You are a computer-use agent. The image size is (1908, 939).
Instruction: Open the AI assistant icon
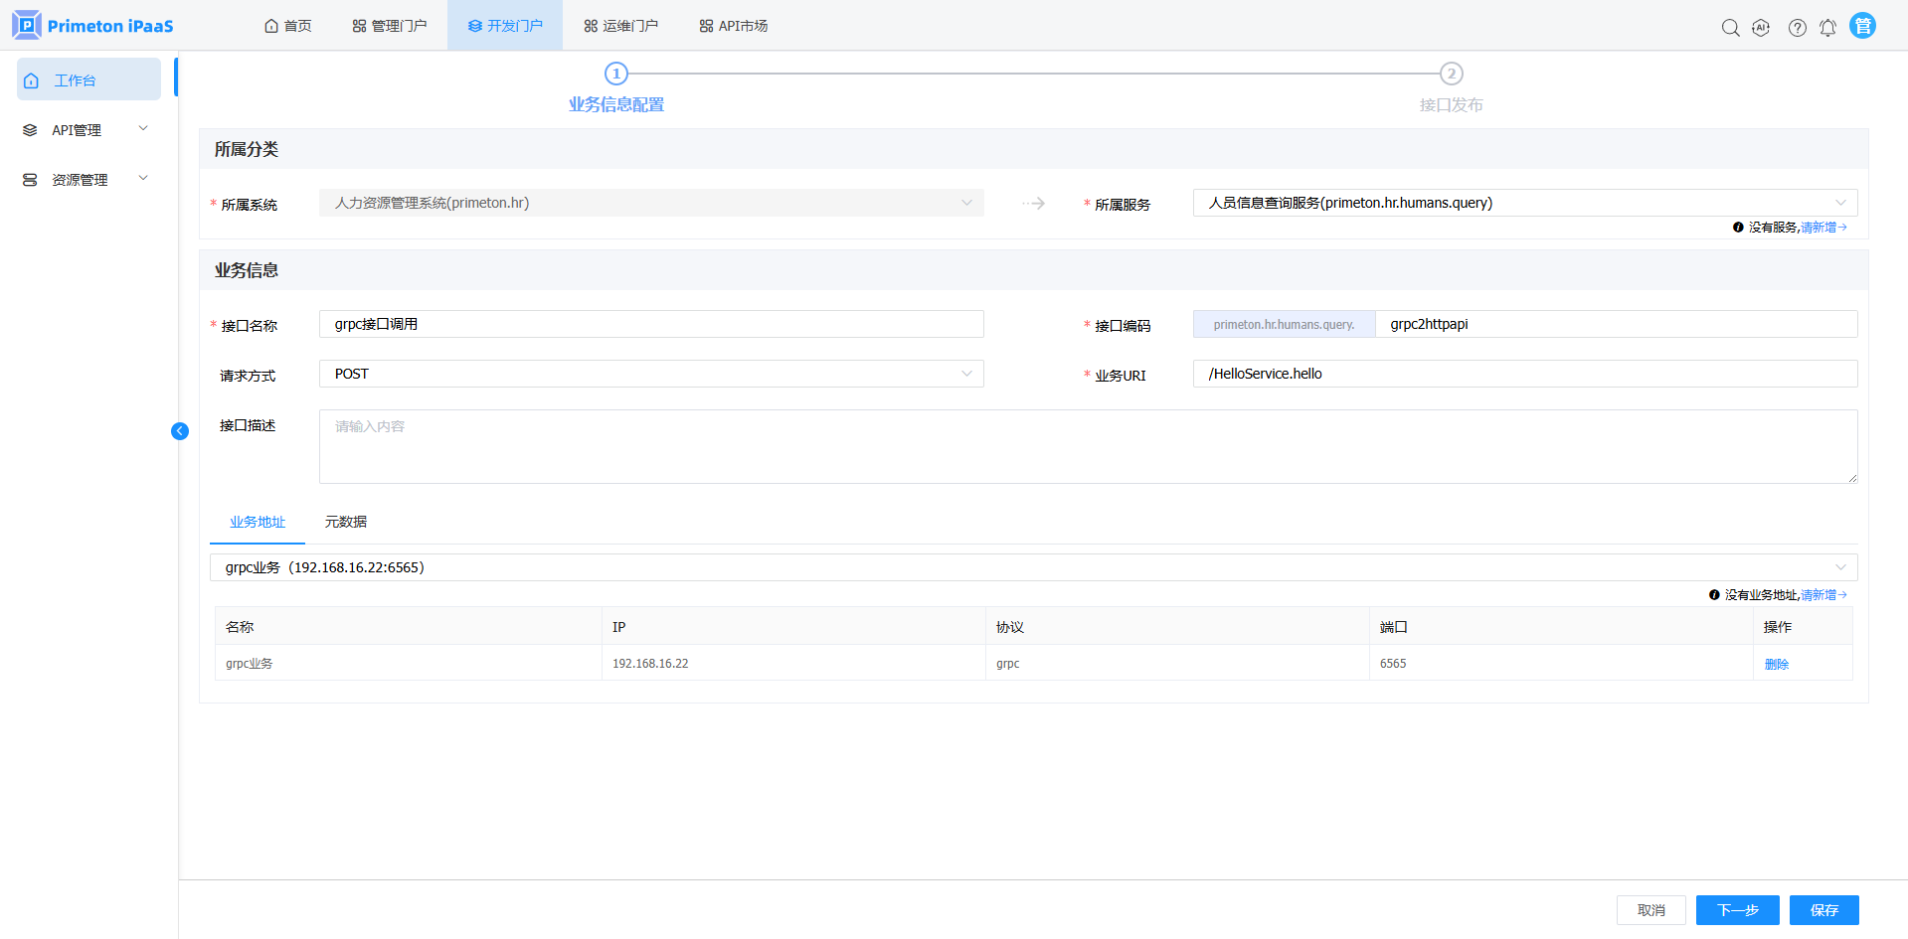1761,28
